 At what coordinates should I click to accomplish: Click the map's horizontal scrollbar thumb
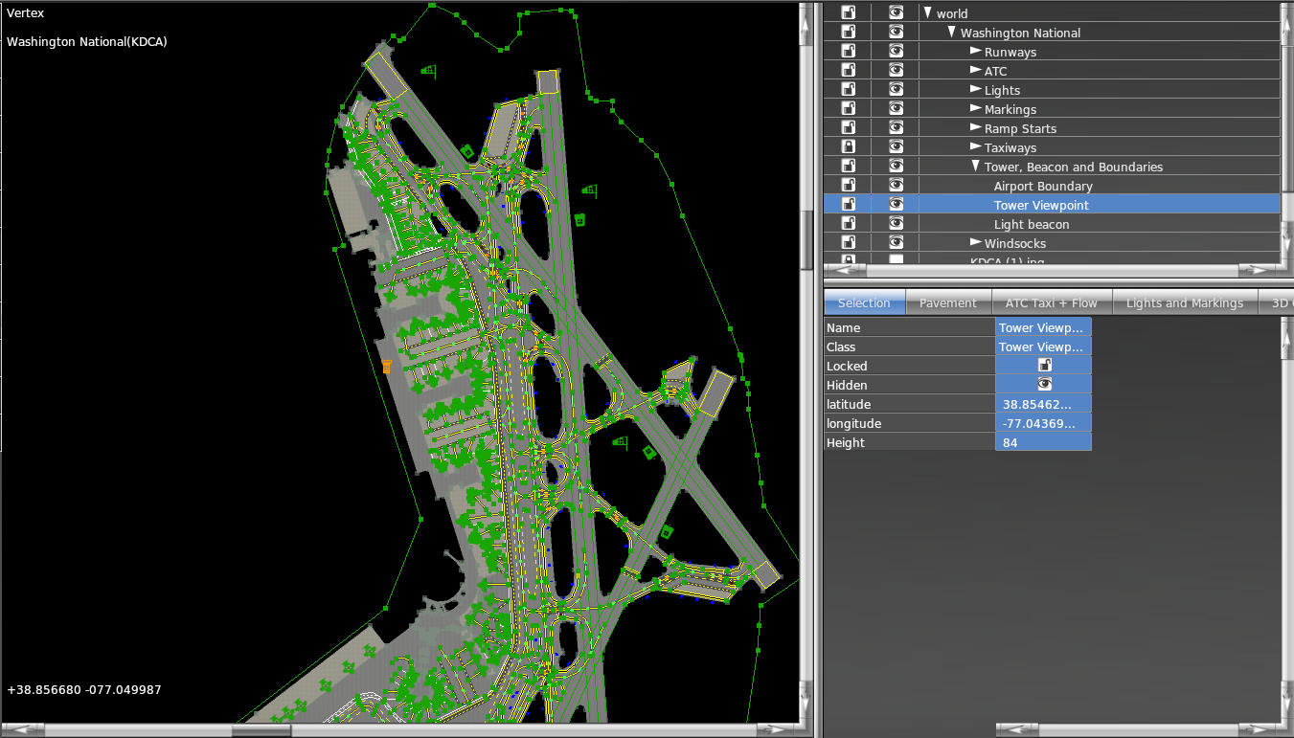pos(261,730)
